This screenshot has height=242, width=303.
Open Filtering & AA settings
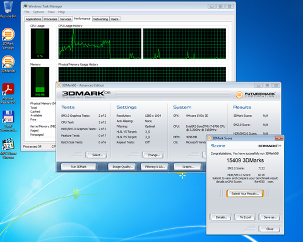(155, 167)
